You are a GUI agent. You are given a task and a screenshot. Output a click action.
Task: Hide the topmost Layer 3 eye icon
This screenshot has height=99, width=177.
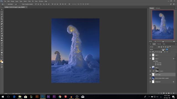pos(150,55)
